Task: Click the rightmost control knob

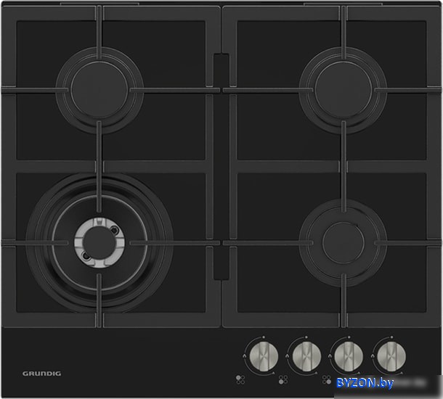Action: point(391,356)
